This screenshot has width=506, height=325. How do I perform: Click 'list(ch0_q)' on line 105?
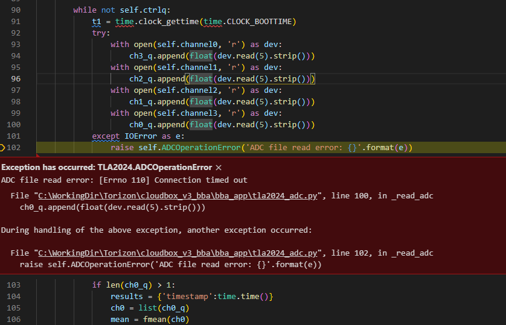point(164,308)
